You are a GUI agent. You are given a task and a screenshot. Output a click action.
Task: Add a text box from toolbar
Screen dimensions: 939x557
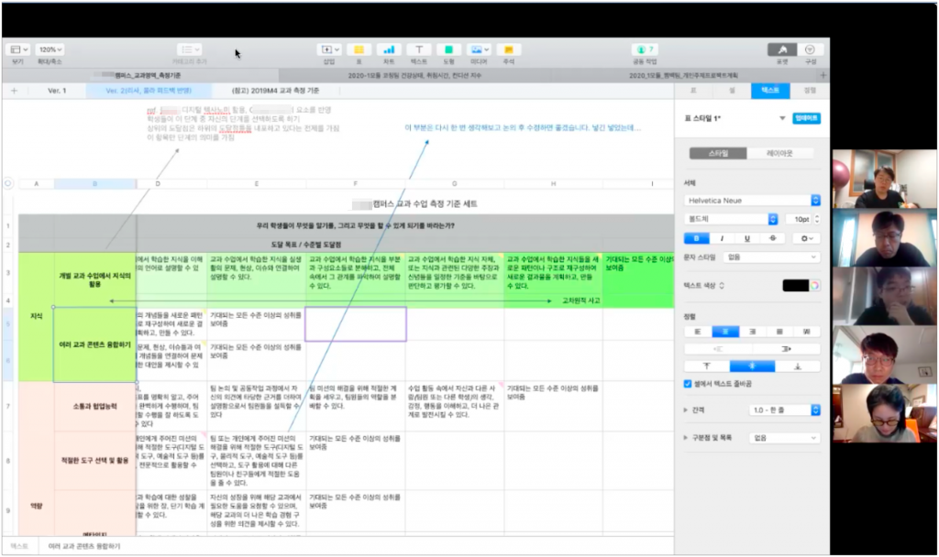click(419, 49)
